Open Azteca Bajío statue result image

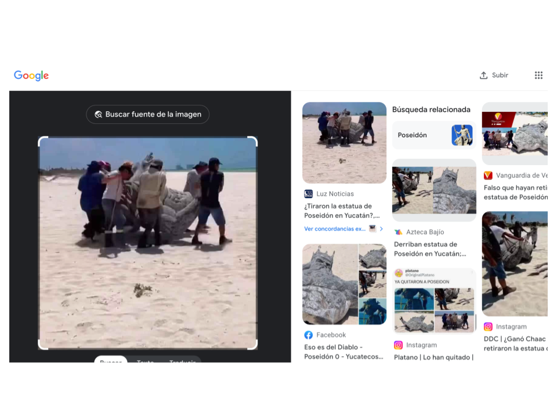click(434, 190)
